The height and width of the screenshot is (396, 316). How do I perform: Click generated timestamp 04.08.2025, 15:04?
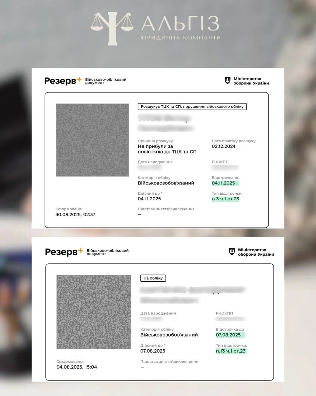[77, 367]
